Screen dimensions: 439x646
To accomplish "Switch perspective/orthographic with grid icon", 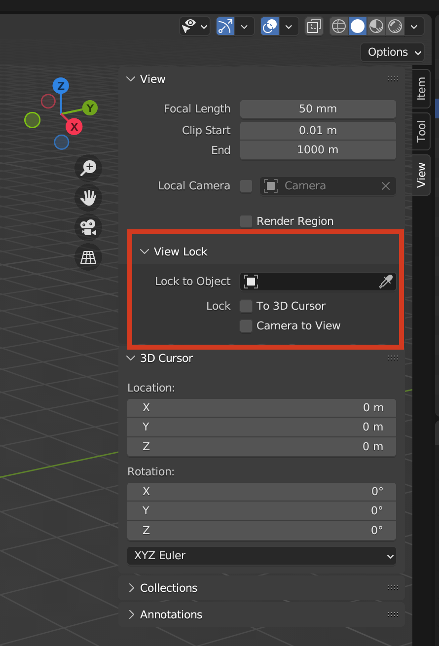I will point(88,257).
